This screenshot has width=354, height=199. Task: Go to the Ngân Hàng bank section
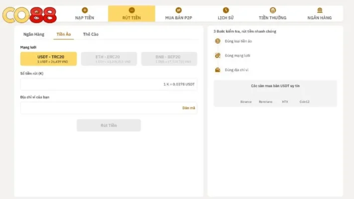(x=319, y=13)
